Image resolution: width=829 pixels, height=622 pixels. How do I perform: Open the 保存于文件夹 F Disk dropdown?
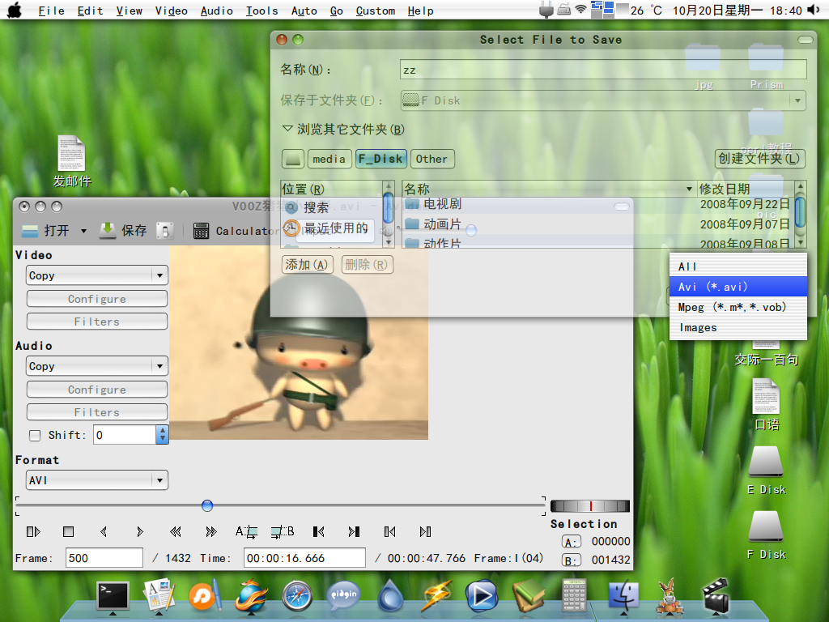603,100
